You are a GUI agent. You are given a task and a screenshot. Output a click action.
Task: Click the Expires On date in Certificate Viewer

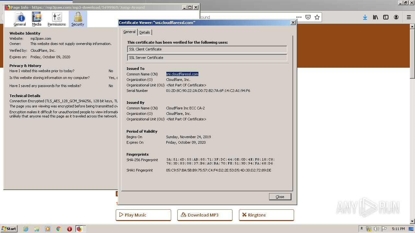pyautogui.click(x=186, y=142)
